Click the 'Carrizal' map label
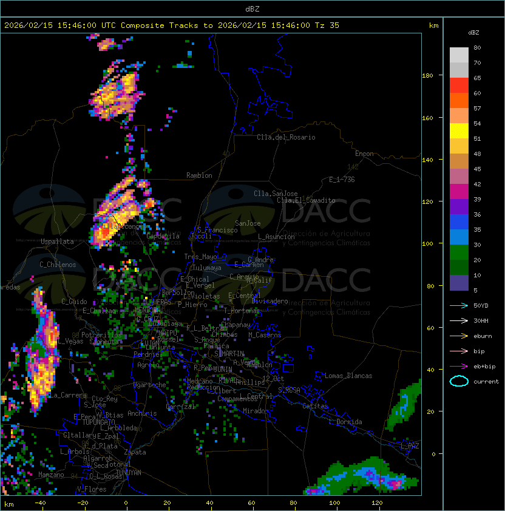505x511 pixels. (180, 407)
